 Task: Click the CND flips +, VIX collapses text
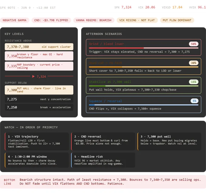125,109
